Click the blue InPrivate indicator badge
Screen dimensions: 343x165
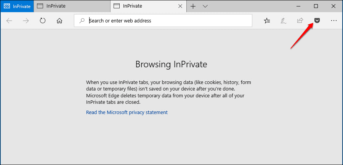point(17,6)
